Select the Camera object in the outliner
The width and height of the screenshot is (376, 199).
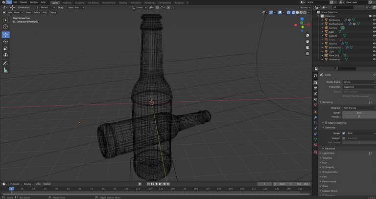tap(333, 28)
